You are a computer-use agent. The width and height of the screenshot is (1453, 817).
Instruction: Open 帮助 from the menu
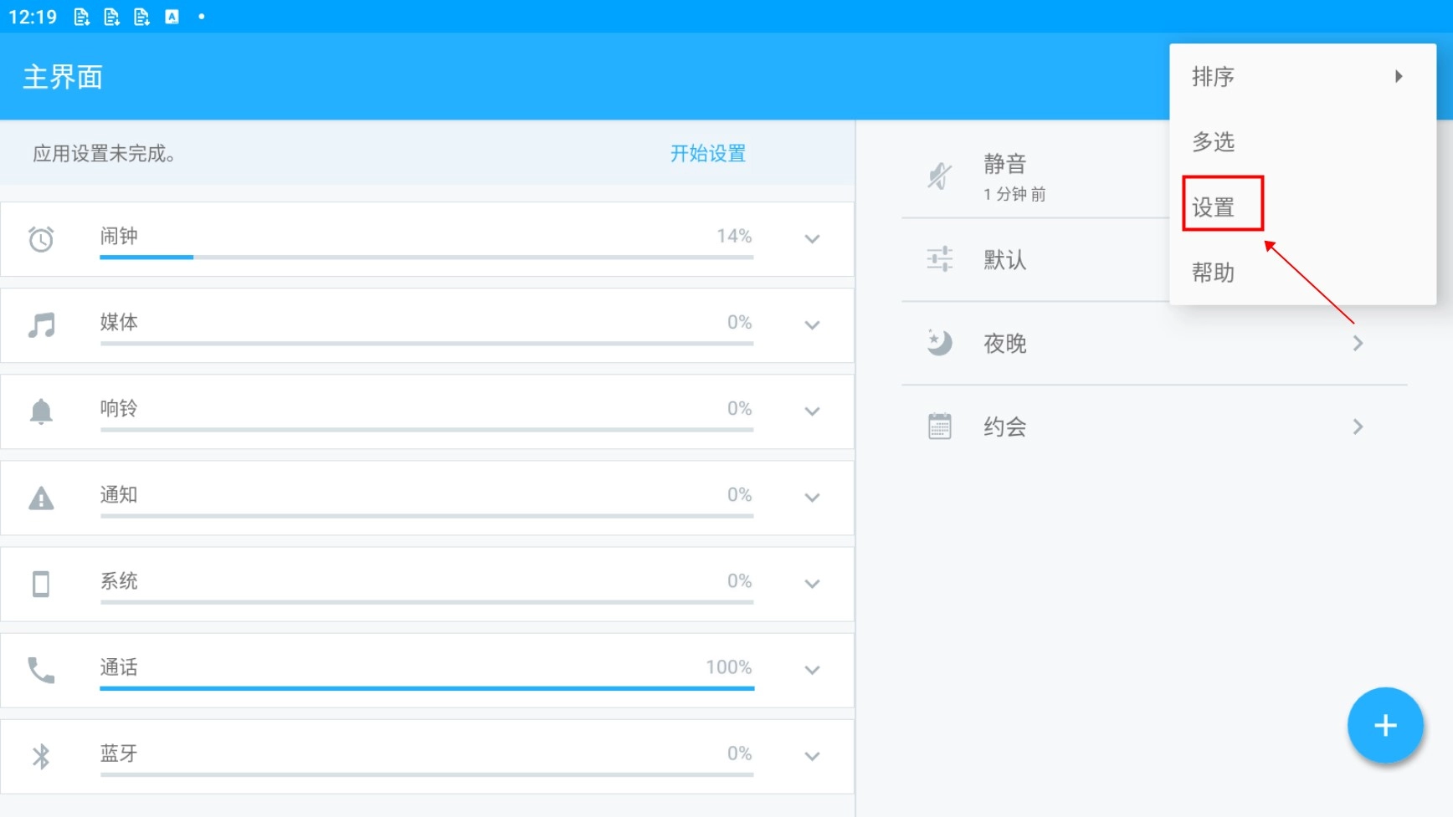(1214, 273)
